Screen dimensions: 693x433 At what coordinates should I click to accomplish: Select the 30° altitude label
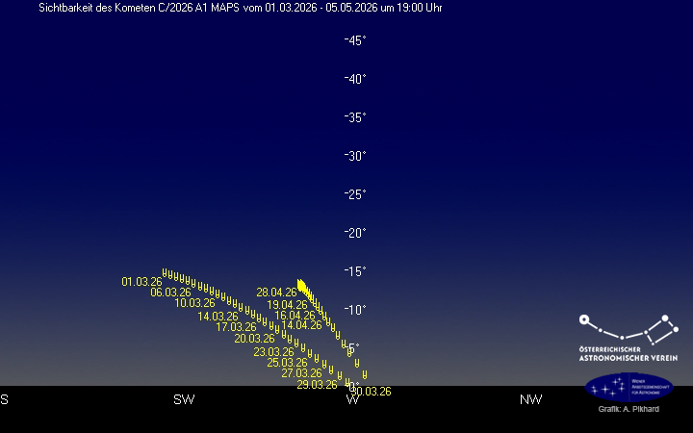click(x=355, y=156)
